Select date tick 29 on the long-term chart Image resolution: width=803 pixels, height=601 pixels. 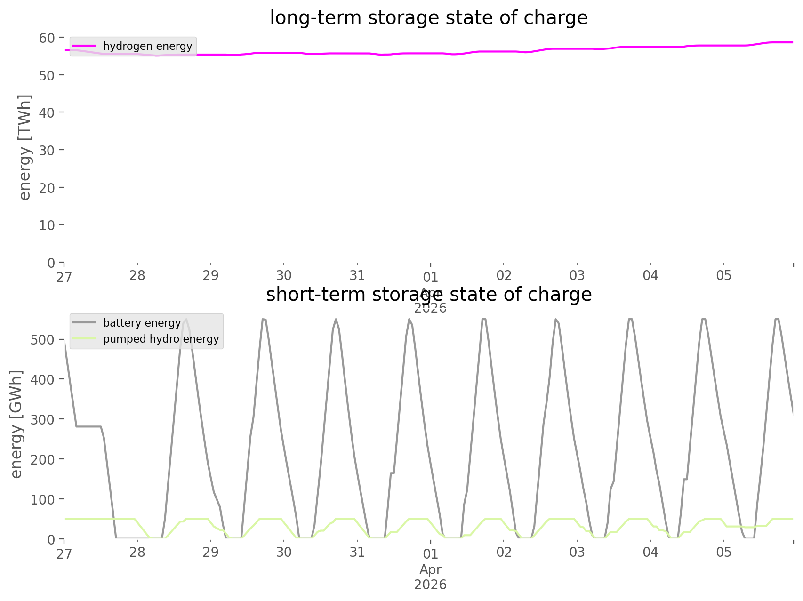[x=210, y=276]
